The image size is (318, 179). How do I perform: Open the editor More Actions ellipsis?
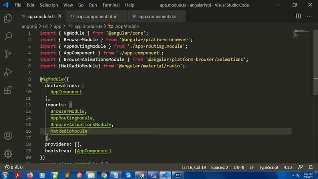coord(309,16)
